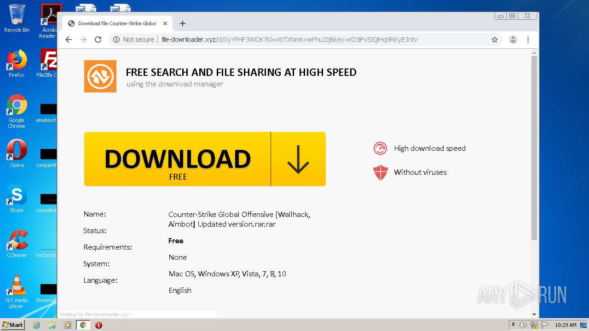The width and height of the screenshot is (589, 331).
Task: Open the Windows Start menu
Action: click(13, 325)
